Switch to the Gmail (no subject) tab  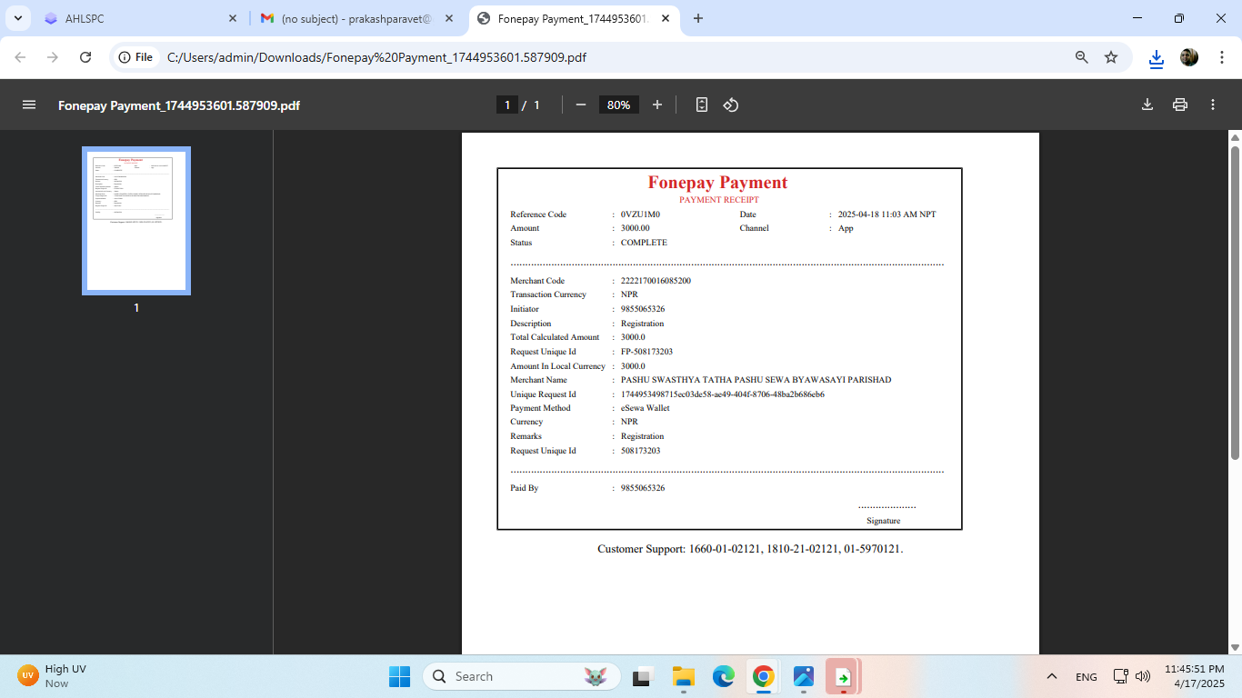click(357, 18)
